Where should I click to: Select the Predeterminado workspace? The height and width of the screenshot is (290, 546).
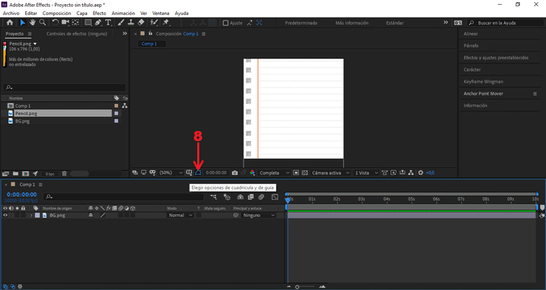point(301,23)
